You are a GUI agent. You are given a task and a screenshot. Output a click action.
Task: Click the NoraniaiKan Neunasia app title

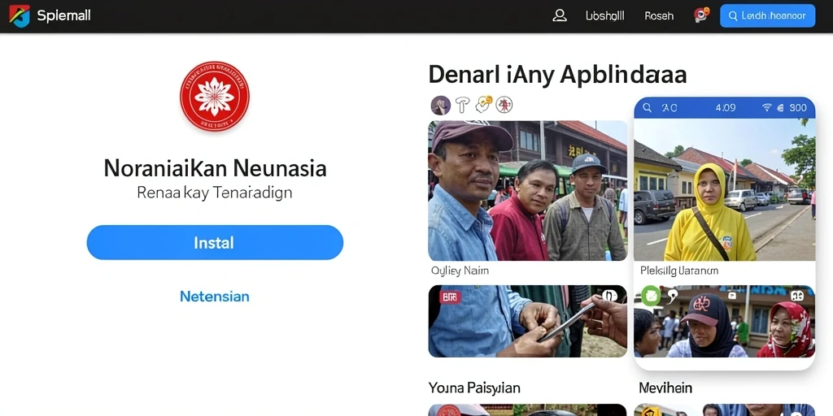pyautogui.click(x=215, y=169)
